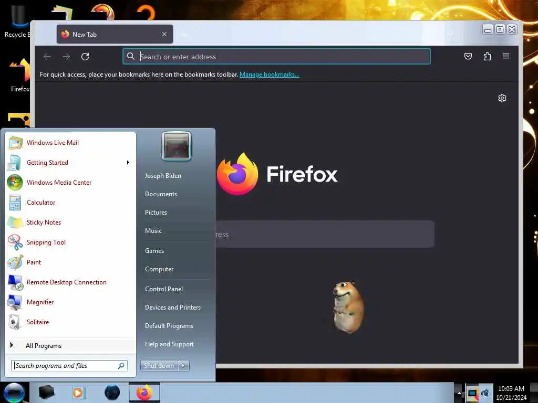
Task: Expand Getting Started submenu arrow
Action: (x=128, y=163)
